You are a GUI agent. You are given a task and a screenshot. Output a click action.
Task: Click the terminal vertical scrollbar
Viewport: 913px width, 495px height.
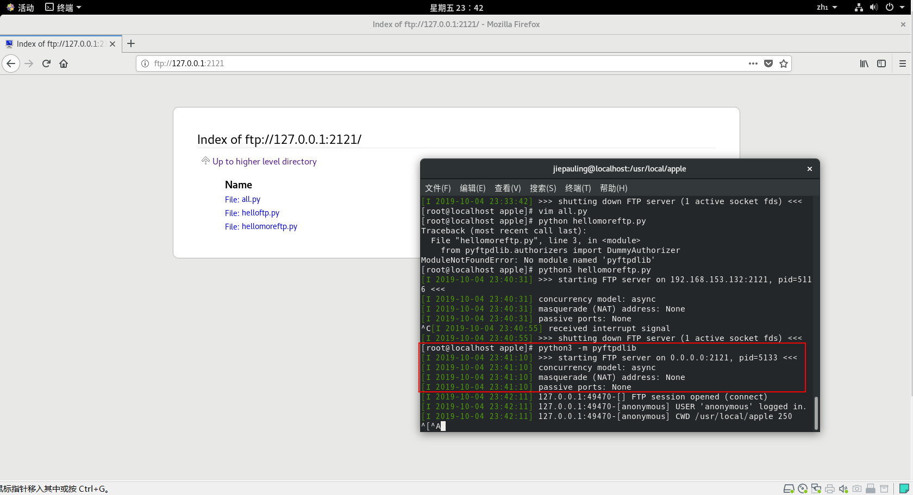pos(816,413)
